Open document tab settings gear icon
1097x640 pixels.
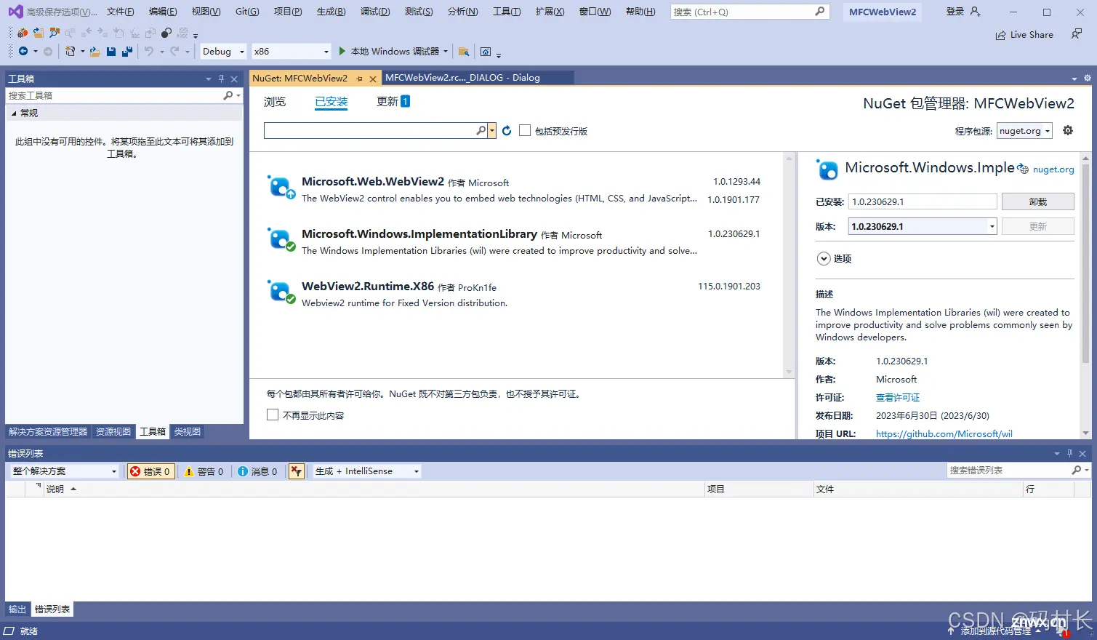click(x=1088, y=78)
